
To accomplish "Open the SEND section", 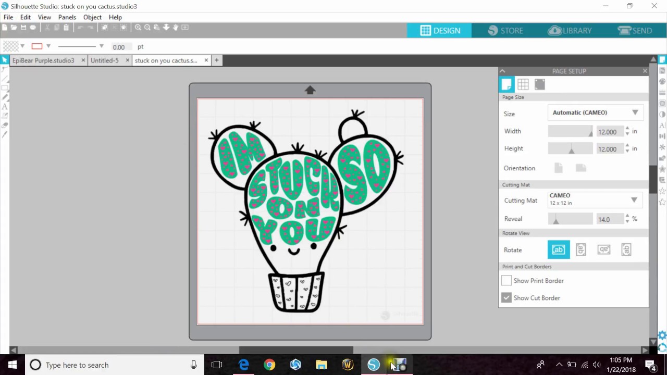I will [x=635, y=31].
